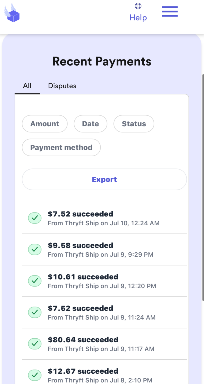Open the hamburger menu icon
The height and width of the screenshot is (384, 204).
tap(170, 12)
